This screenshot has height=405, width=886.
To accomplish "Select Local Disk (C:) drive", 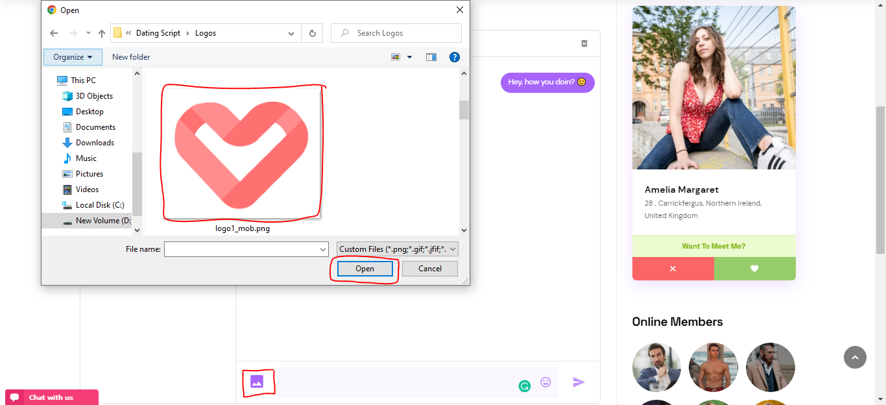I will 100,205.
